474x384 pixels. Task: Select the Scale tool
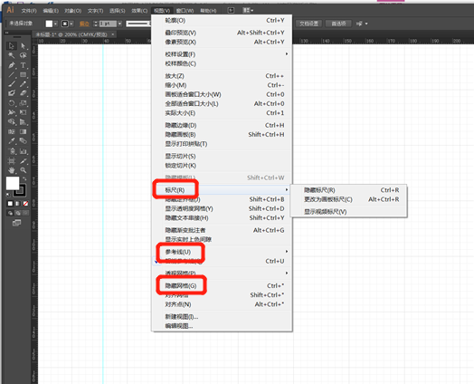[23, 103]
